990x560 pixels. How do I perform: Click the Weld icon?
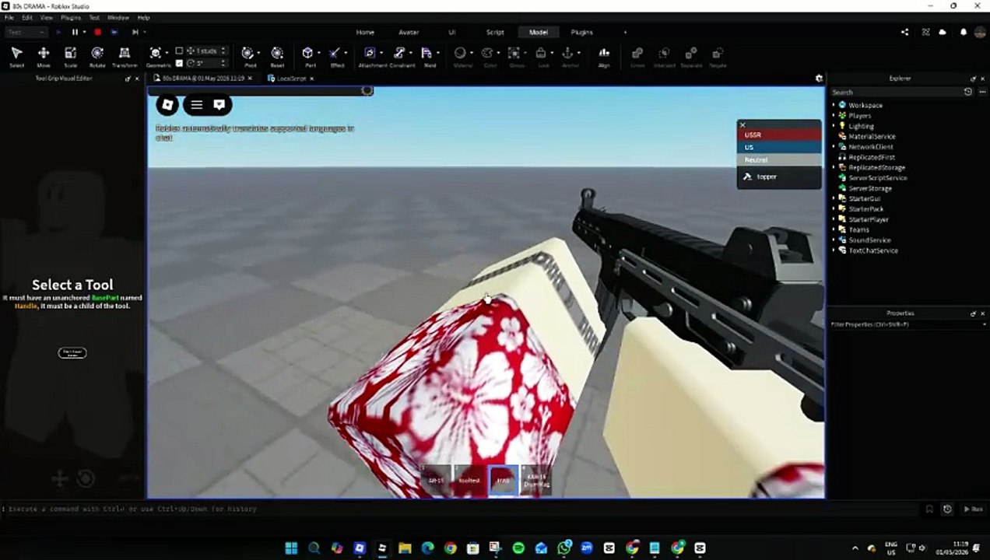427,54
